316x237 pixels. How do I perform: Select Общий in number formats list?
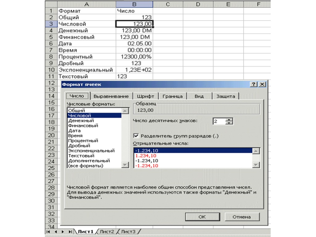[x=94, y=110]
